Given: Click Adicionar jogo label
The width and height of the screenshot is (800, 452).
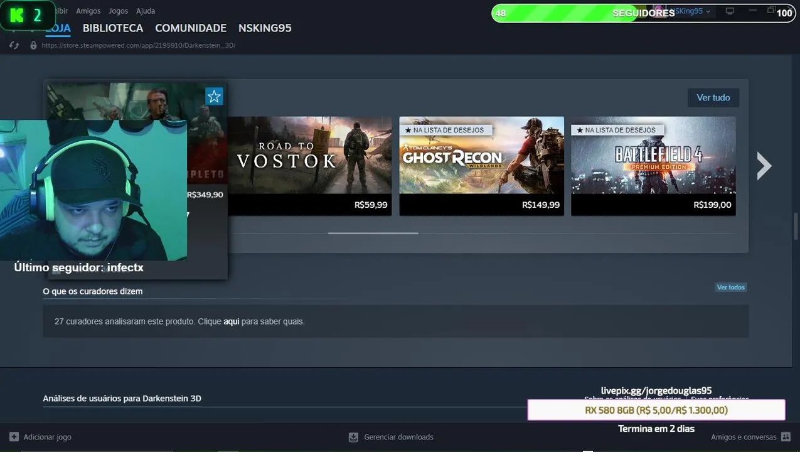Looking at the screenshot, I should click(48, 437).
